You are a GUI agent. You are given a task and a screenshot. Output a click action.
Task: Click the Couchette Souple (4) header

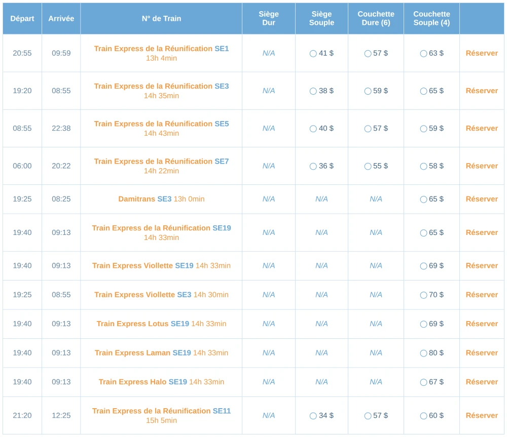[x=431, y=18]
